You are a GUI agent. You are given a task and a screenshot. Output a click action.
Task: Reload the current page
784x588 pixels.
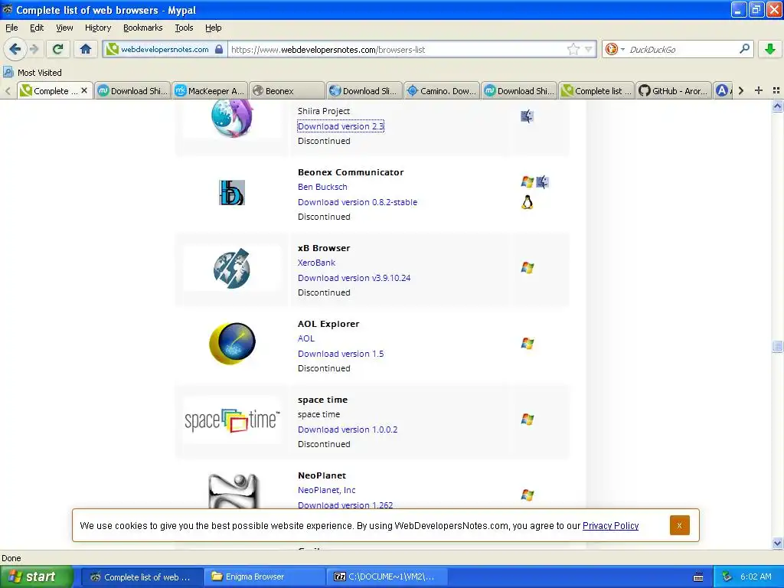point(58,49)
